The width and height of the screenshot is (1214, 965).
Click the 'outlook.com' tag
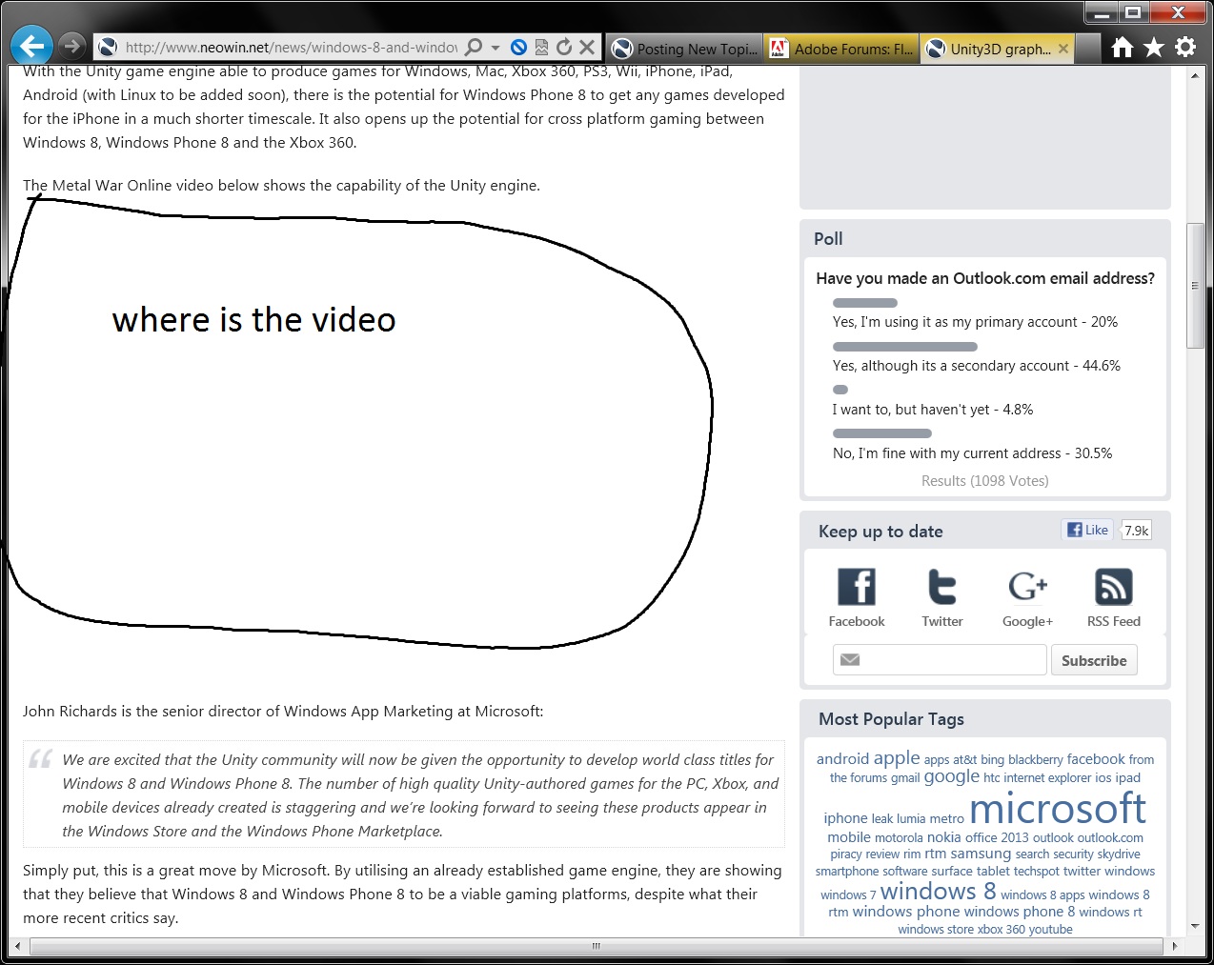1110,837
